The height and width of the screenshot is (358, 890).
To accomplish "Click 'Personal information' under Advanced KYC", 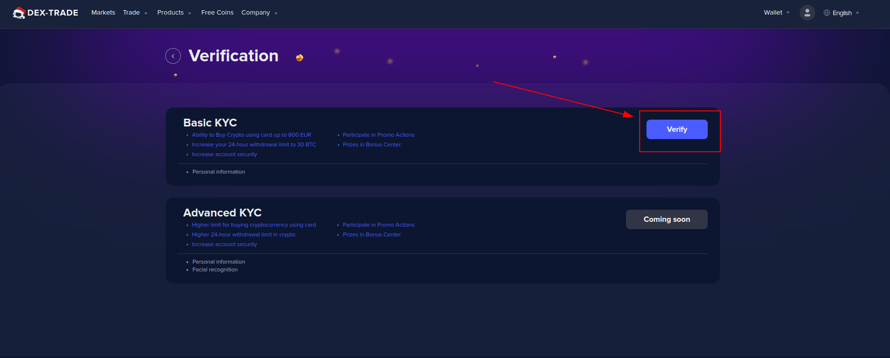I will pyautogui.click(x=219, y=262).
